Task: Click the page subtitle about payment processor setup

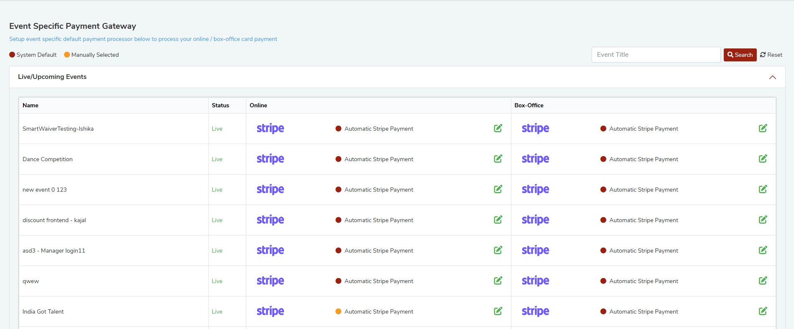Action: pos(143,39)
